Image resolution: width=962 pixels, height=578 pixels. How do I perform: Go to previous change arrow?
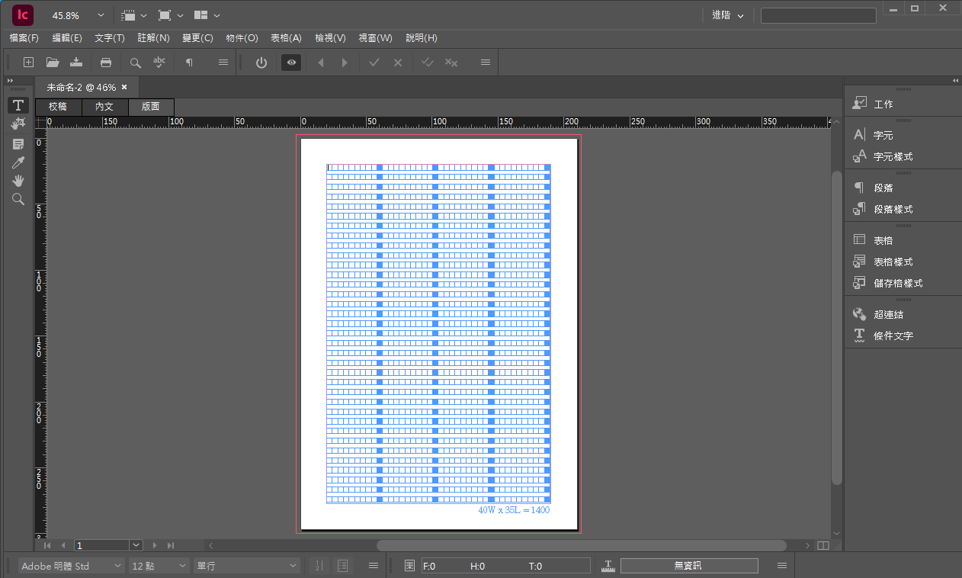pos(321,63)
